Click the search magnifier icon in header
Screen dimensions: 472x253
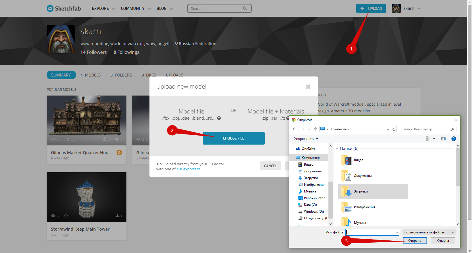[x=245, y=8]
